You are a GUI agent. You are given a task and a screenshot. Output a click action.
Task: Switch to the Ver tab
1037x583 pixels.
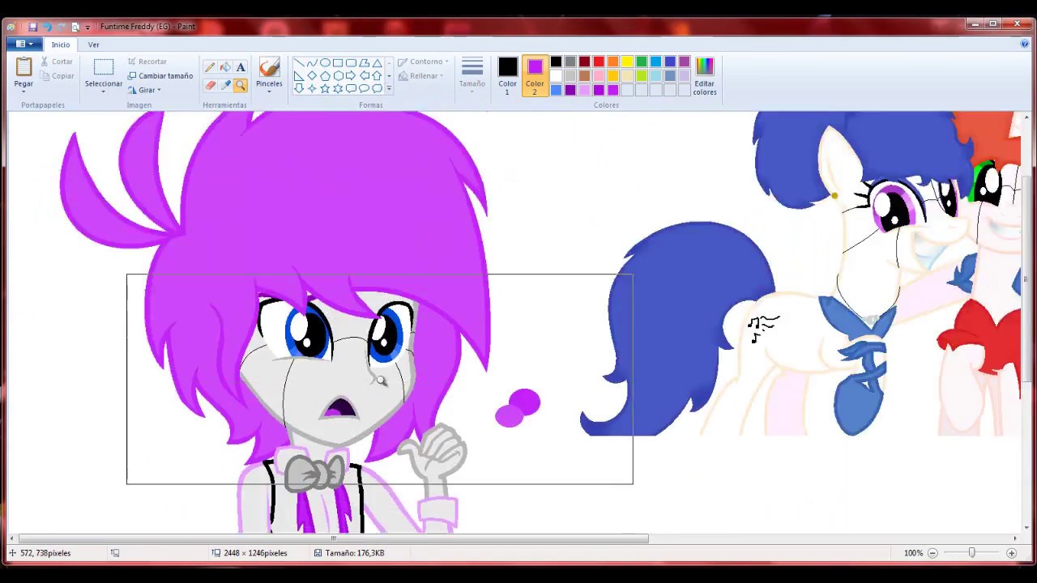click(93, 45)
